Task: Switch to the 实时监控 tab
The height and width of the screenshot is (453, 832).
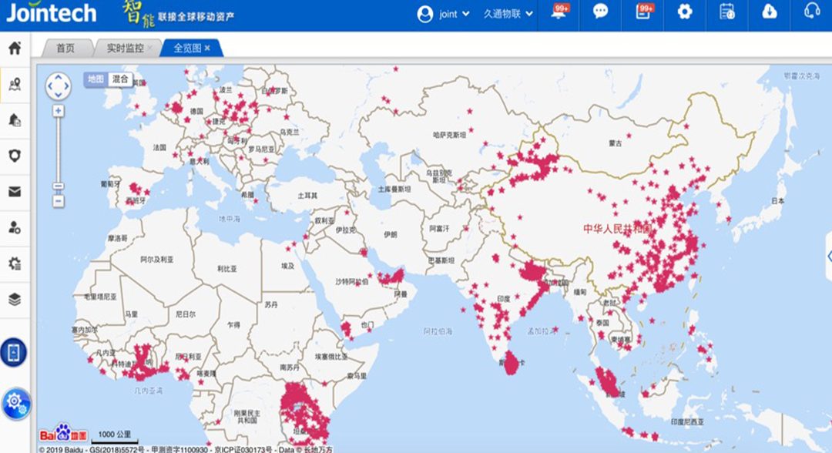Action: coord(125,48)
